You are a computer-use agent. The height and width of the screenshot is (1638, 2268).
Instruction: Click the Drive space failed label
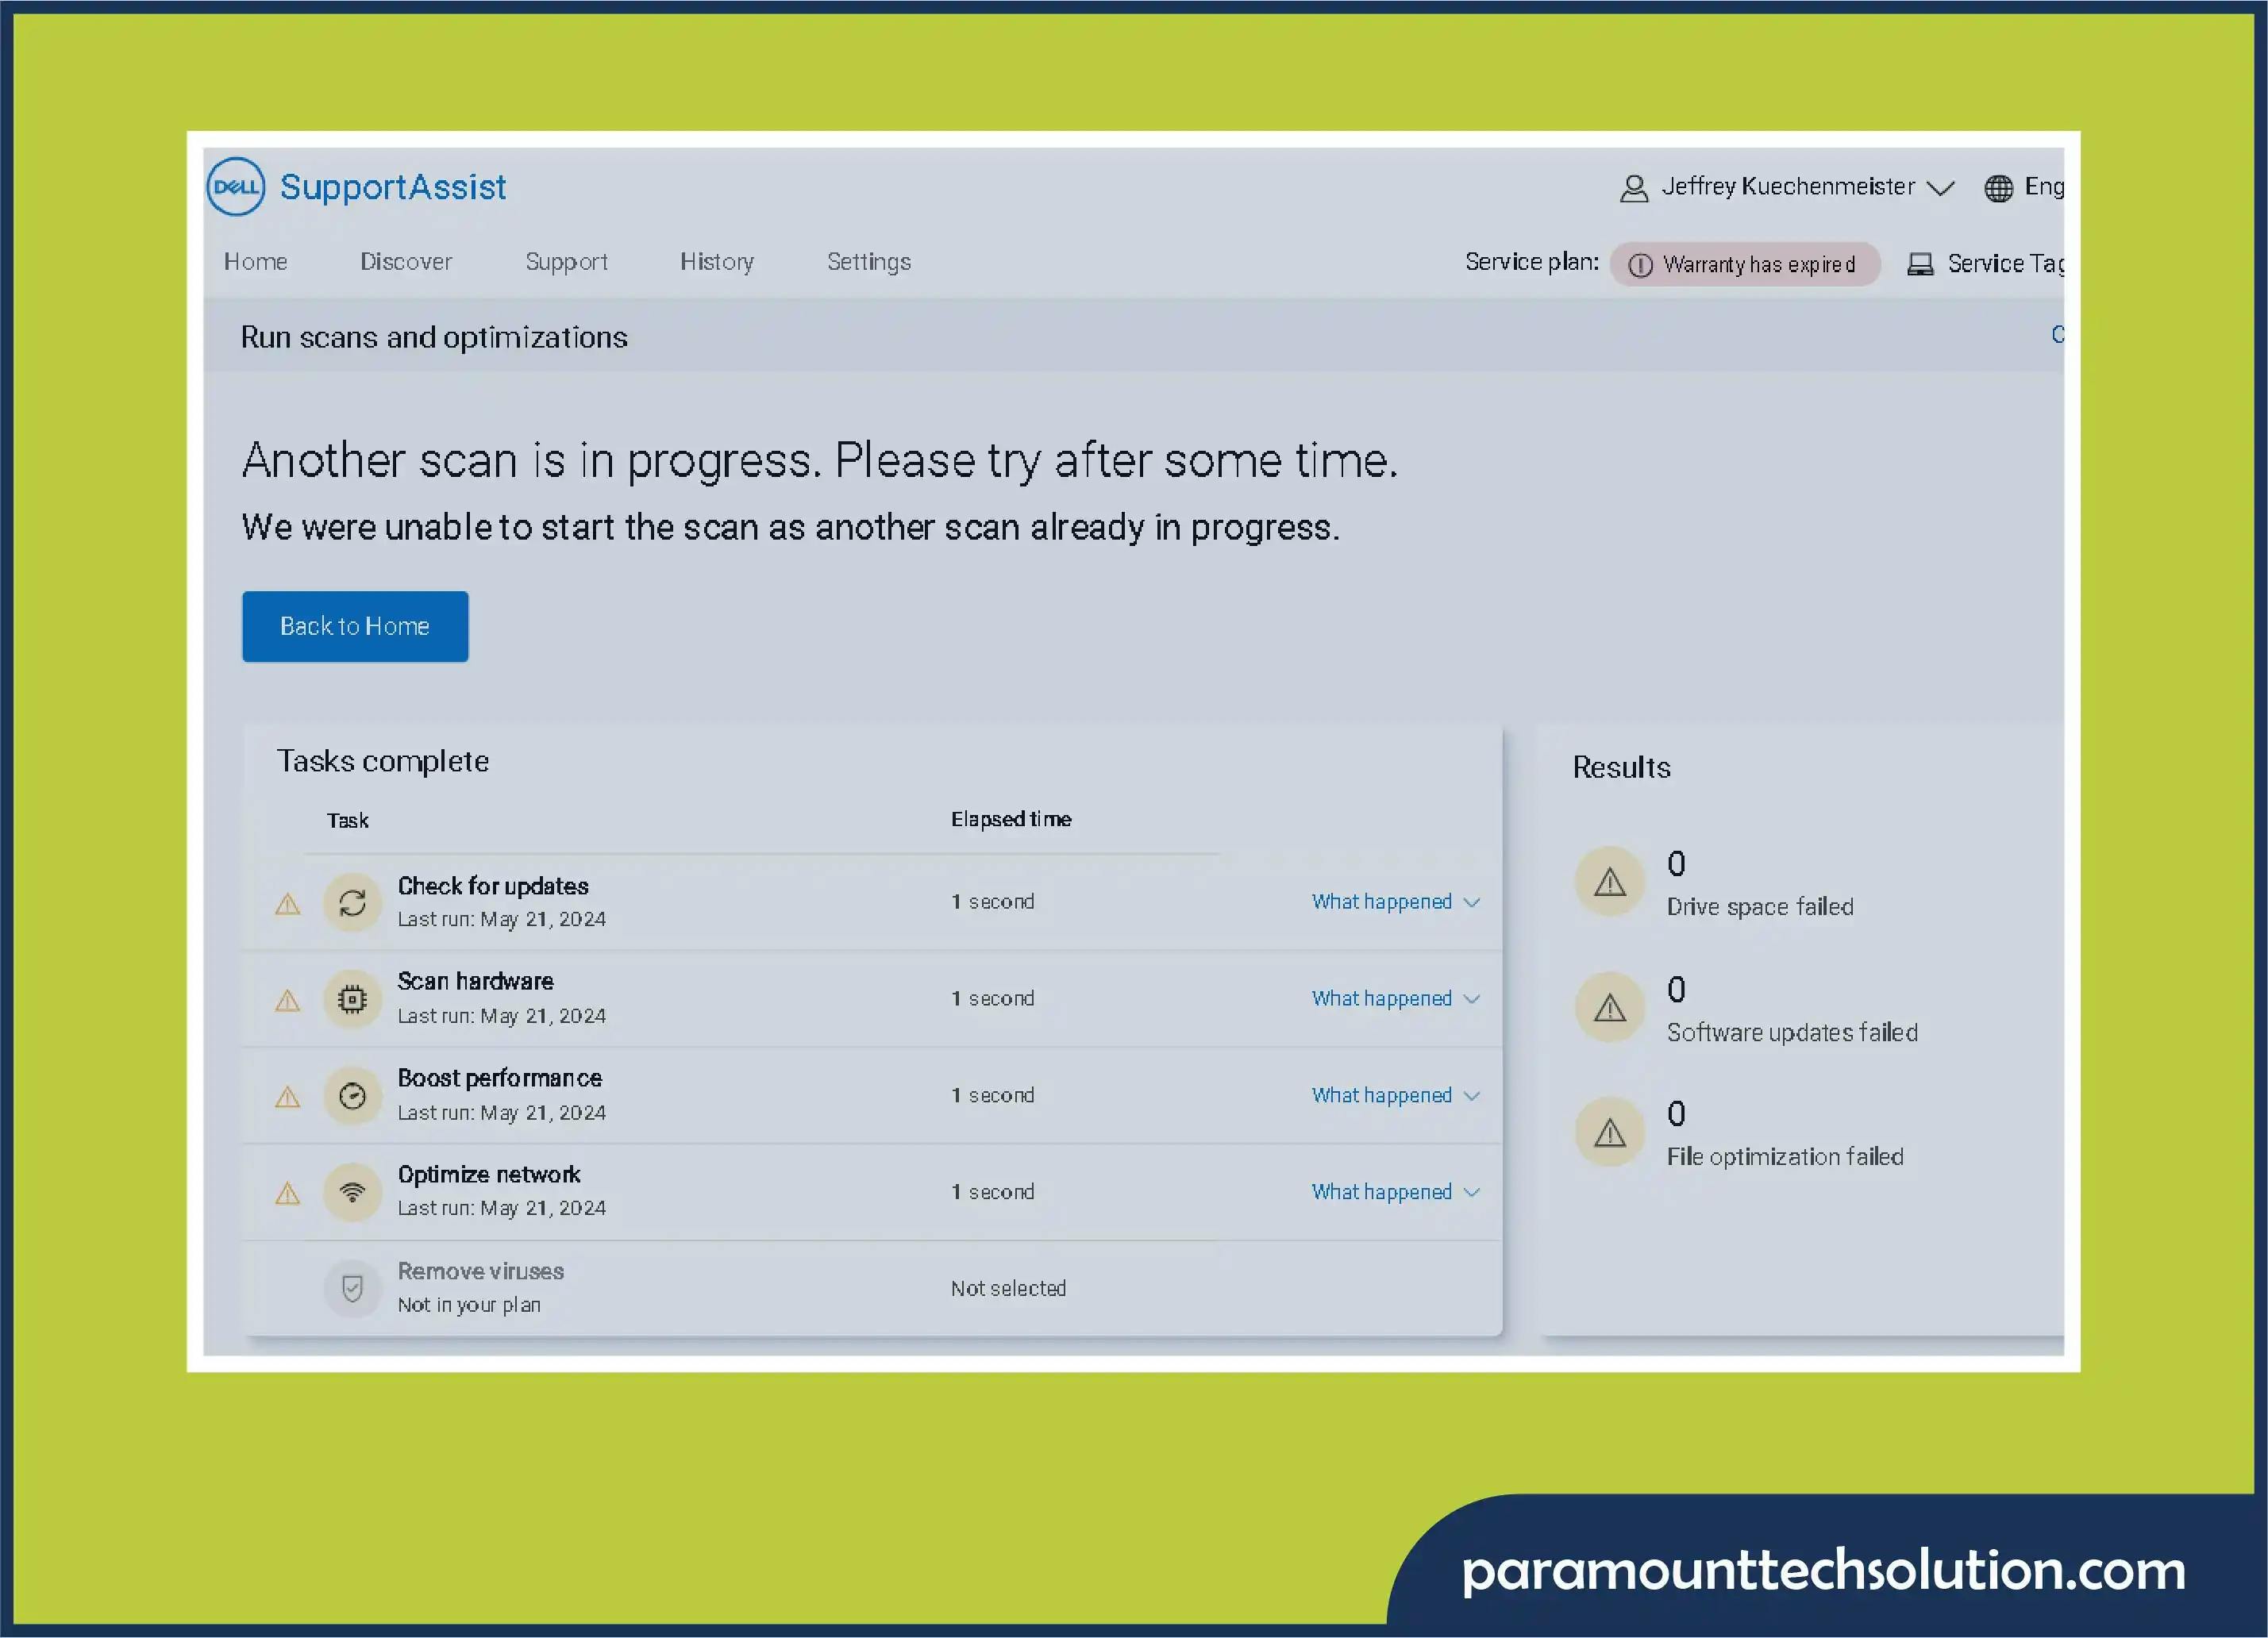1760,907
